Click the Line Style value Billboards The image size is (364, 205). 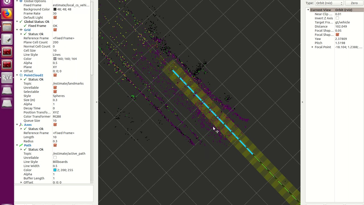[60, 162]
